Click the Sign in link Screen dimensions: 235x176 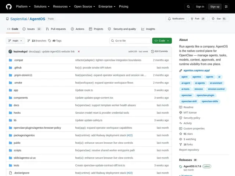pos(200,7)
